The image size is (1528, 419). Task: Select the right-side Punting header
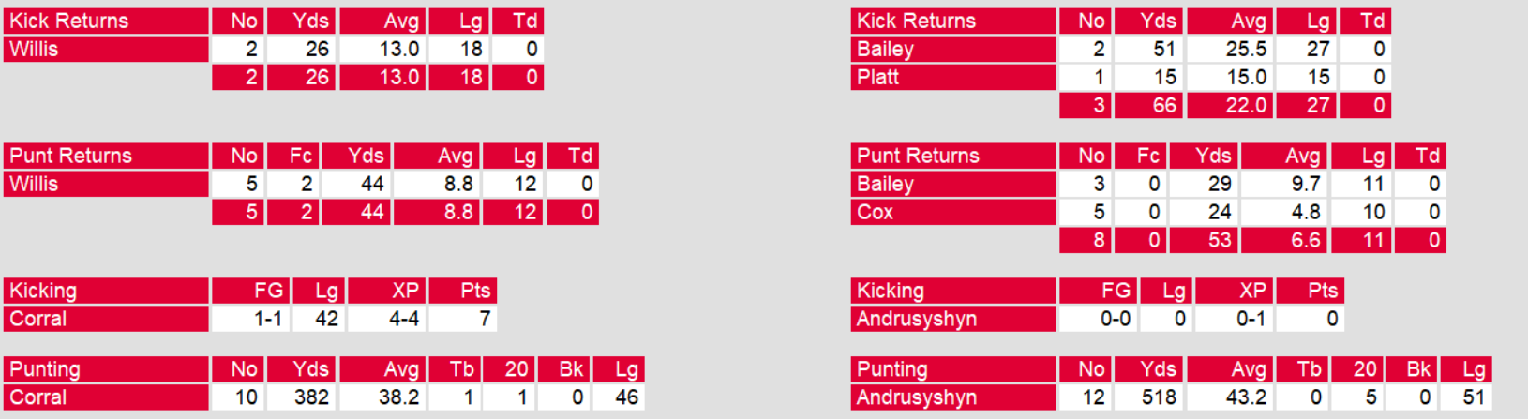coord(953,369)
